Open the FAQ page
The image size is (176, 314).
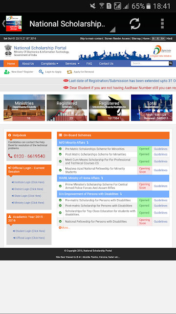89,63
